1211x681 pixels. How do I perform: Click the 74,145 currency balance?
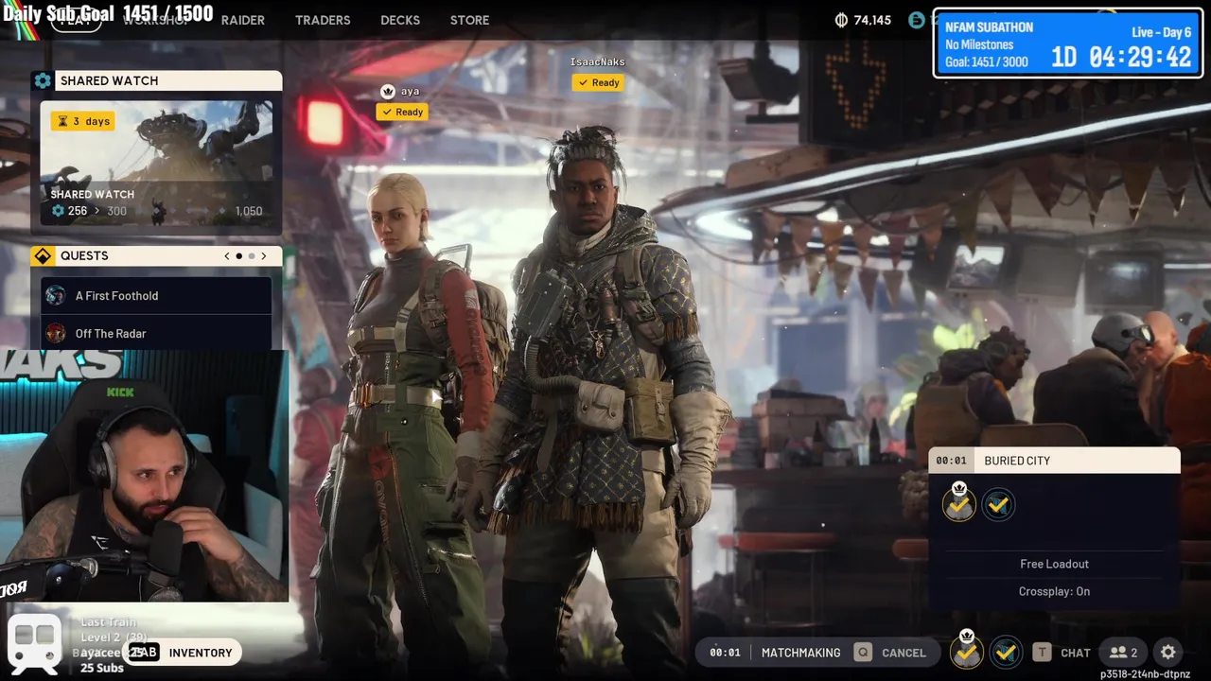(872, 20)
